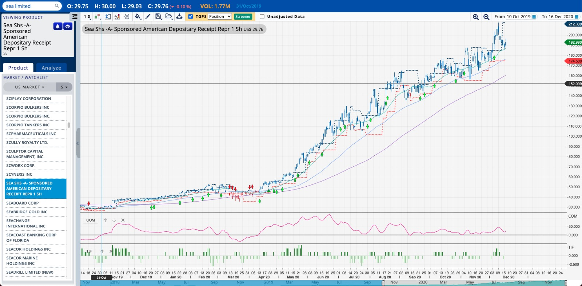This screenshot has height=286, width=582.
Task: Select SCORPIO BULKERS INC without trailing period
Action: [35, 107]
